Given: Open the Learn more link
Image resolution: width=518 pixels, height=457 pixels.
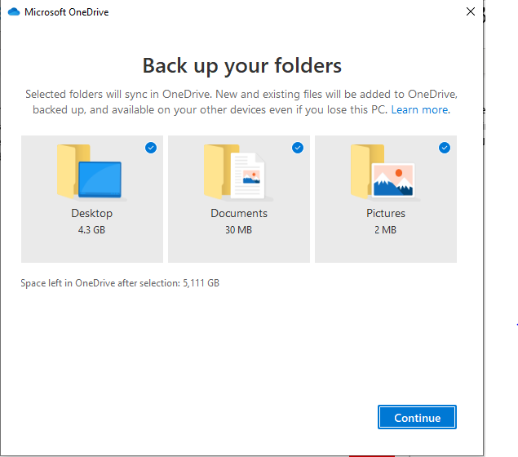Looking at the screenshot, I should (419, 109).
